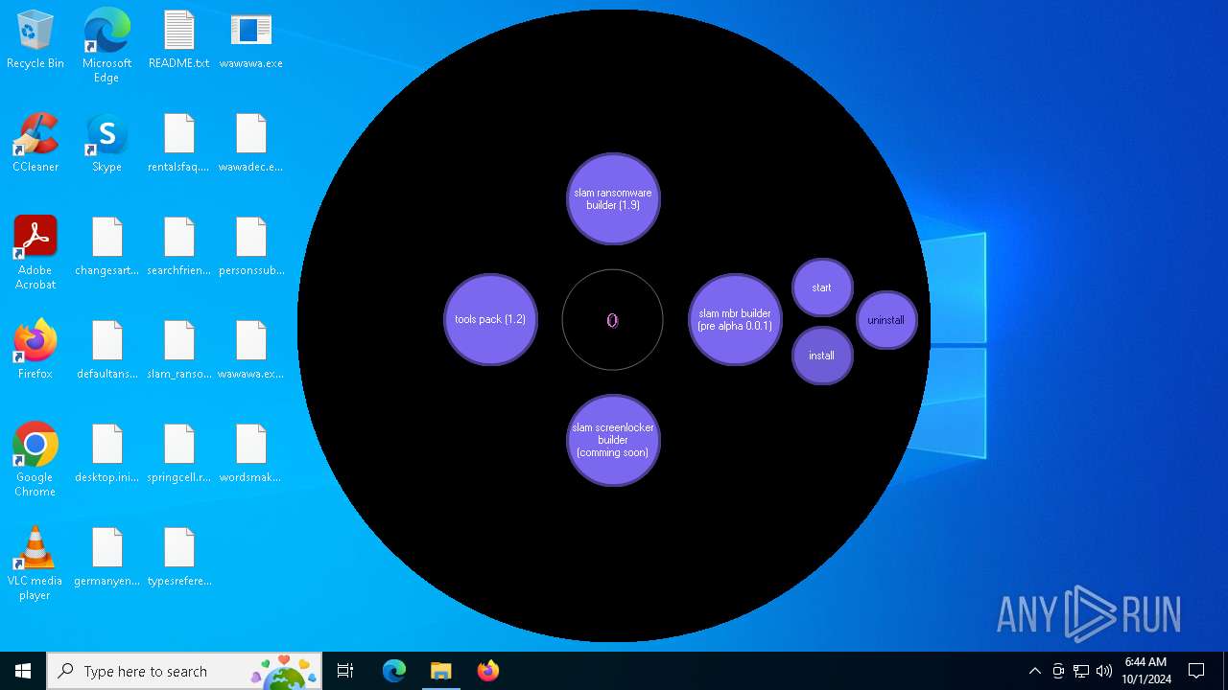
Task: Select the Recycle Bin desktop icon
Action: coord(35,40)
